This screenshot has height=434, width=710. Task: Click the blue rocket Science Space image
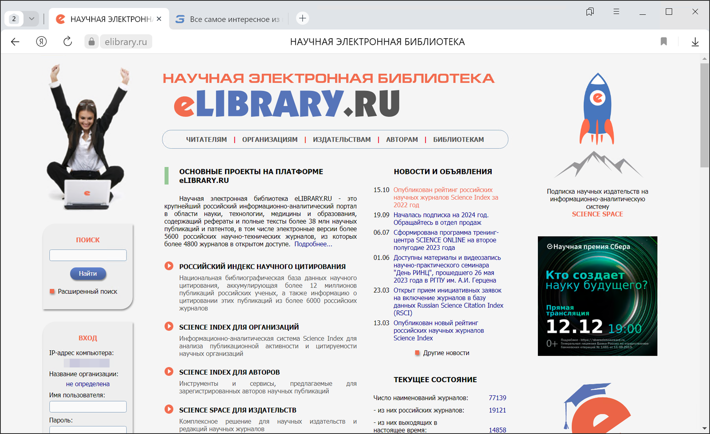597,109
